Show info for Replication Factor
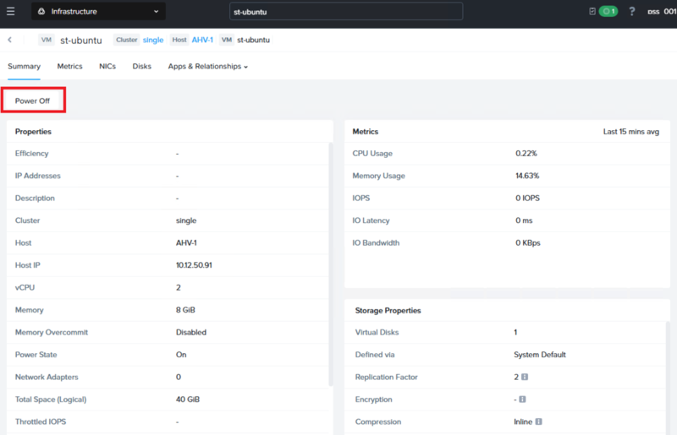This screenshot has height=435, width=677. [525, 377]
